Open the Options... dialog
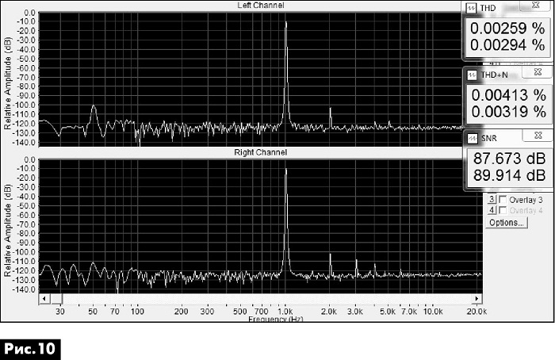Image resolution: width=555 pixels, height=360 pixels. point(507,223)
